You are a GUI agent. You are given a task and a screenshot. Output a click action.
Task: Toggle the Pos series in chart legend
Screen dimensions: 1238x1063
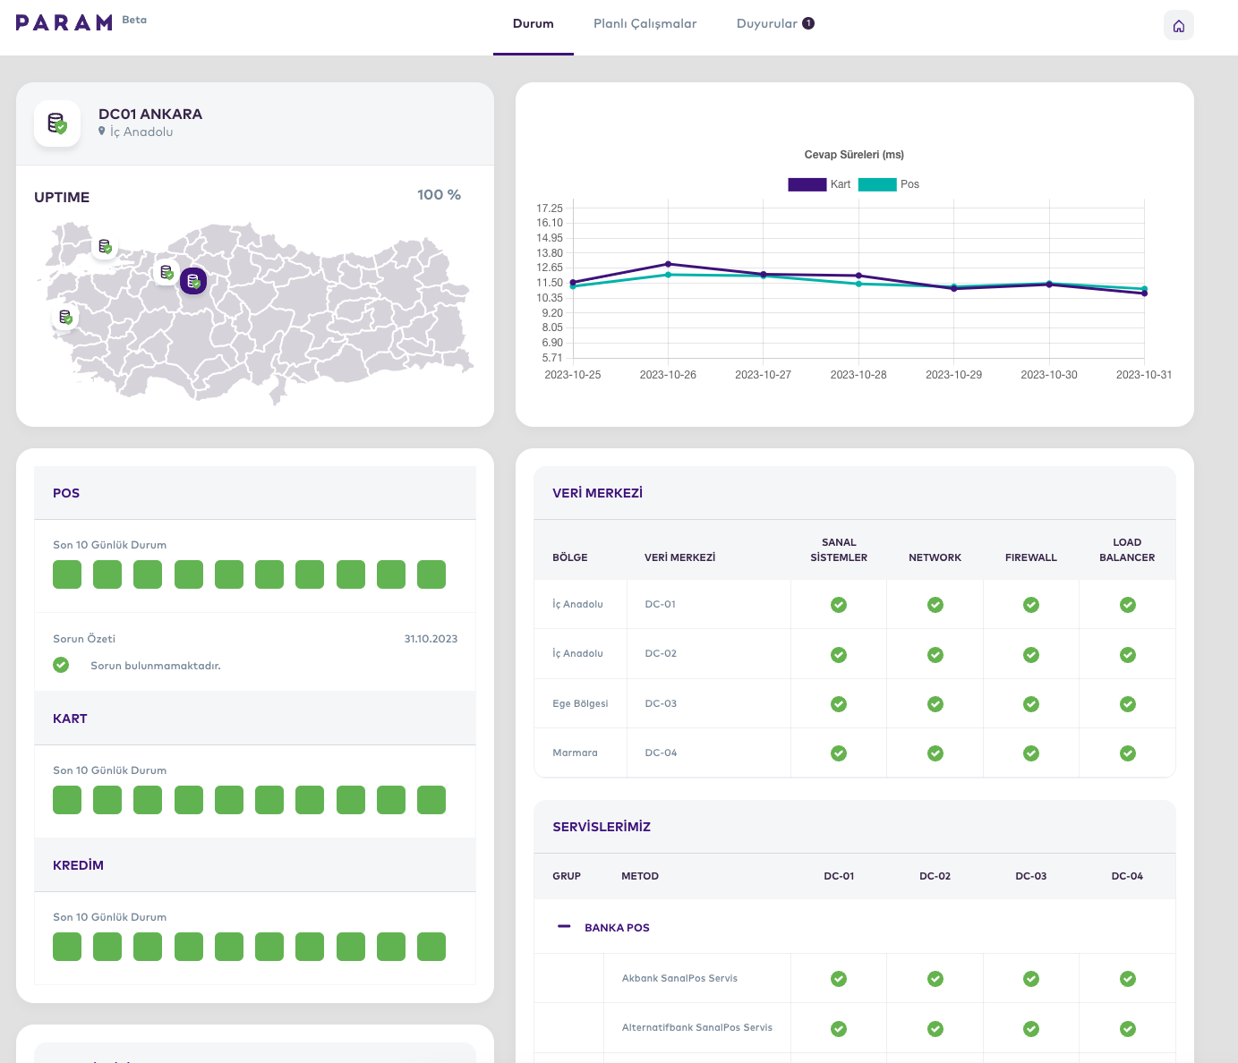[x=888, y=184]
